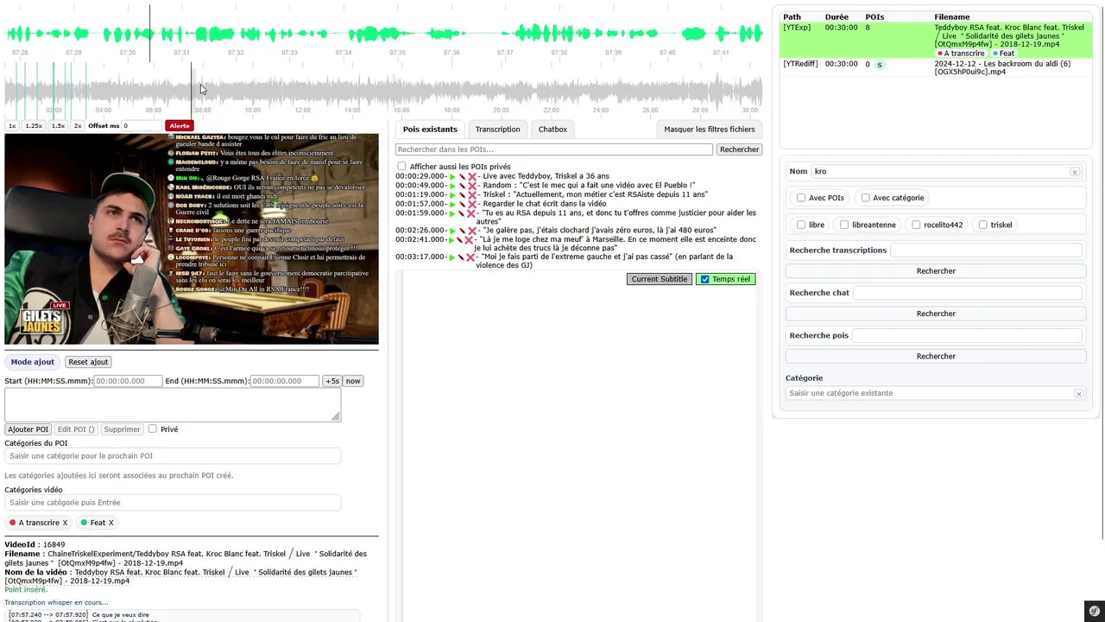Delete the POI at 00:01:59.000
This screenshot has height=622, width=1105.
(x=471, y=213)
